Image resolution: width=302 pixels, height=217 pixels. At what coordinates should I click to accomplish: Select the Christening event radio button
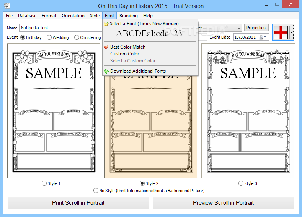coord(77,37)
